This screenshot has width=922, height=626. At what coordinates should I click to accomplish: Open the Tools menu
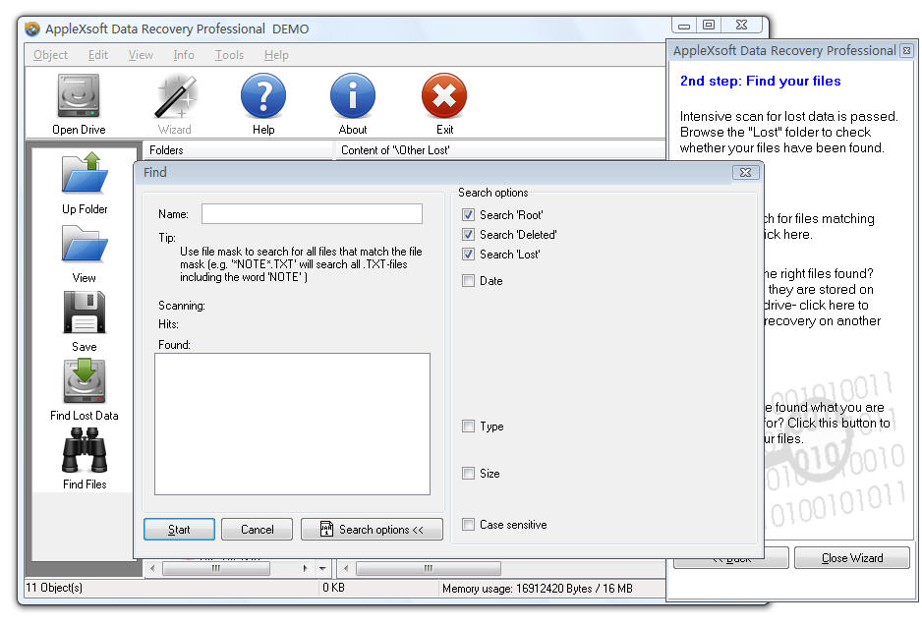[229, 55]
